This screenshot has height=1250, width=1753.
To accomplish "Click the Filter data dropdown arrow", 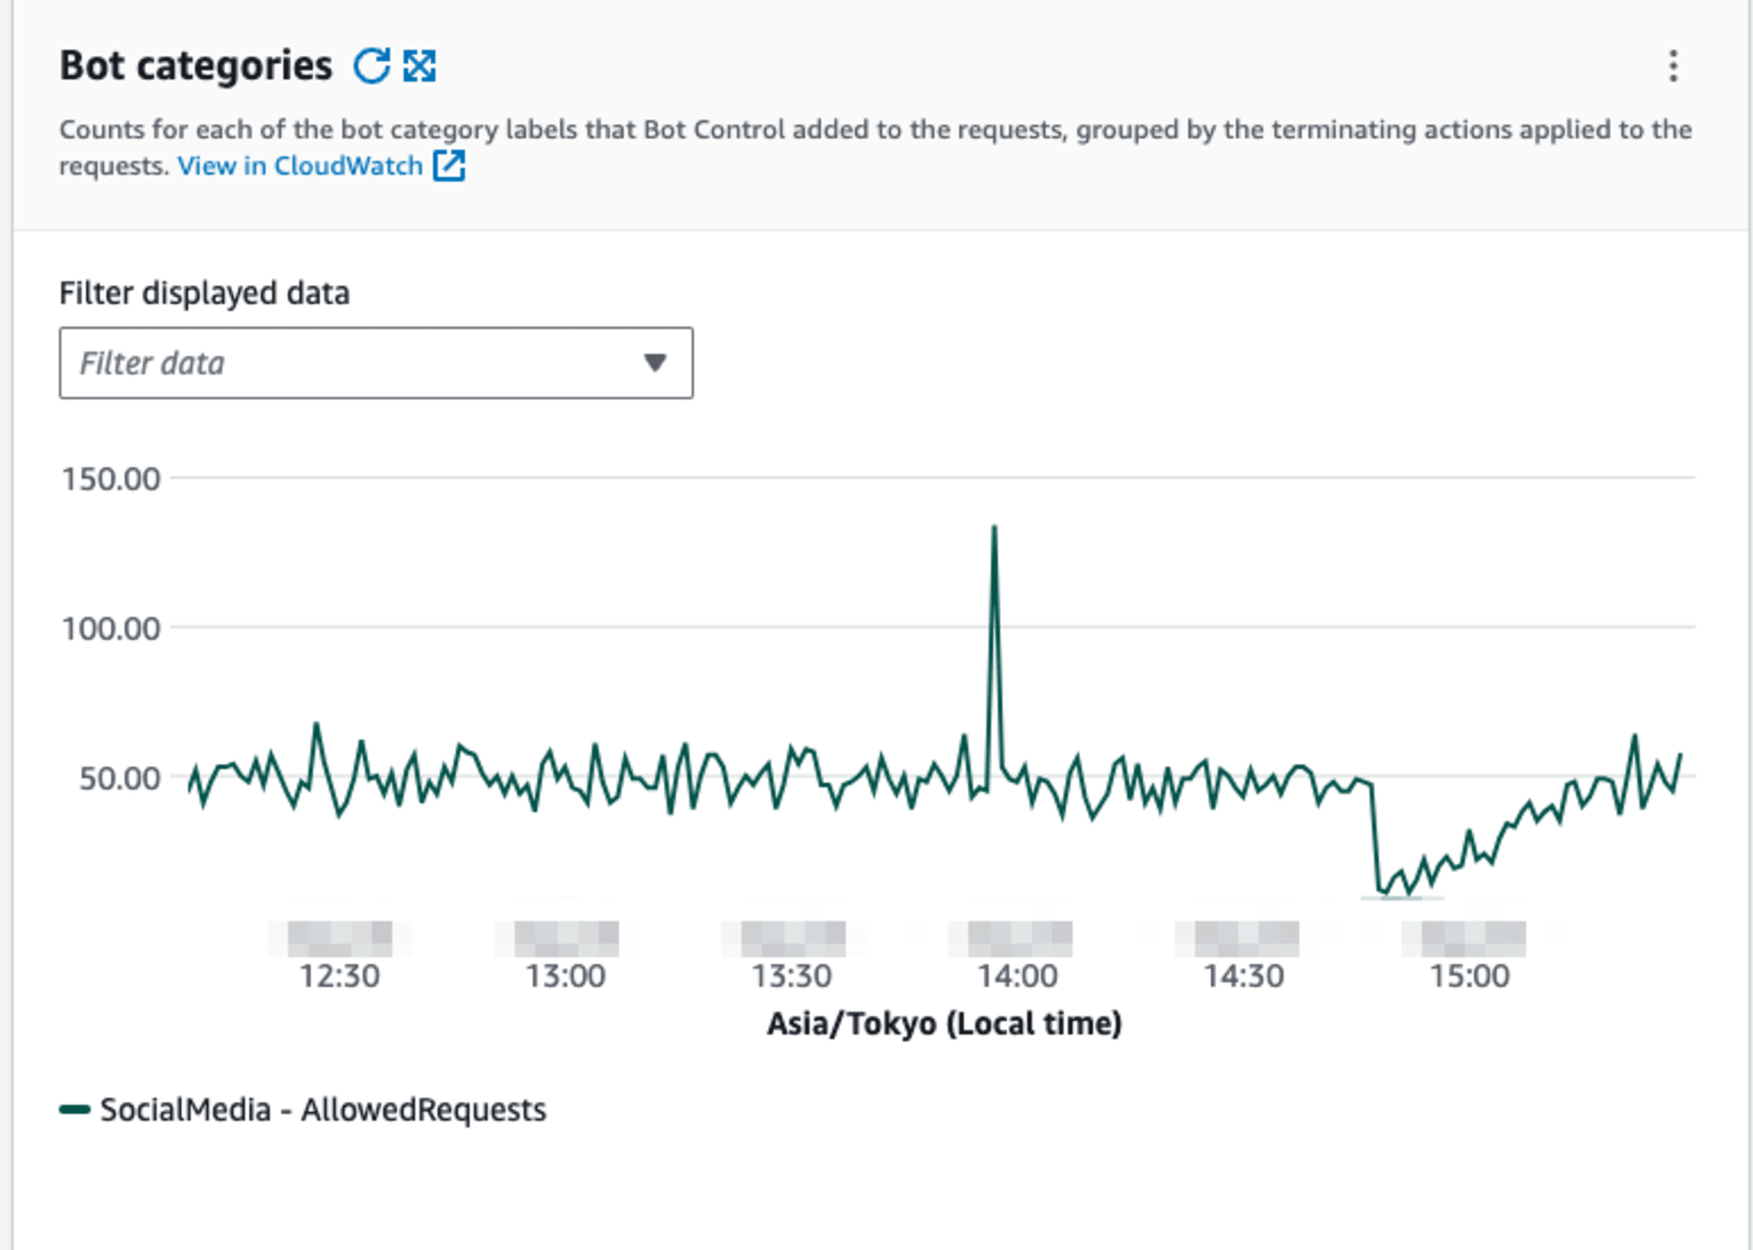I will (x=655, y=363).
